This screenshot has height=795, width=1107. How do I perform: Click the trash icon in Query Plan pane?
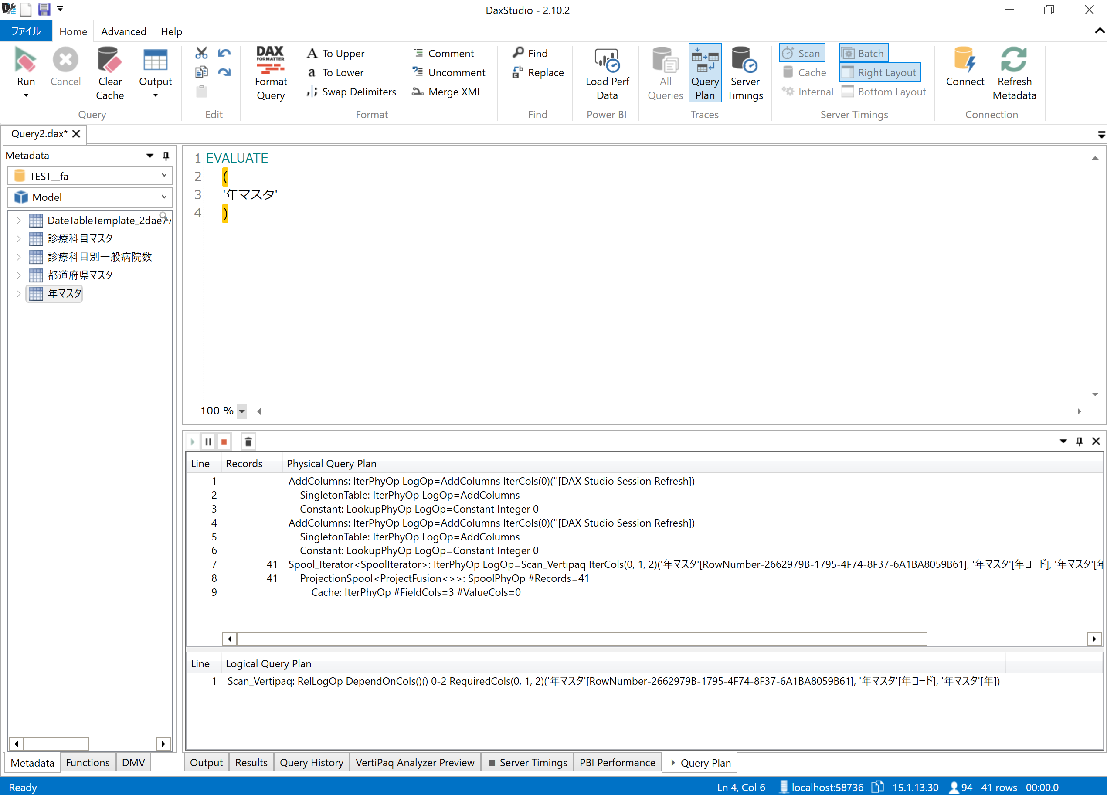pyautogui.click(x=248, y=442)
